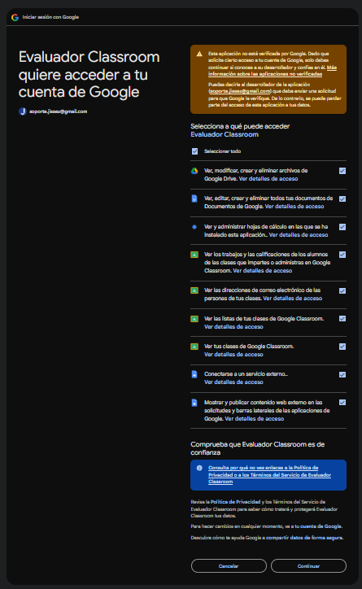Click the icon beside 'Mostrar y publicar contenido web'

[194, 403]
